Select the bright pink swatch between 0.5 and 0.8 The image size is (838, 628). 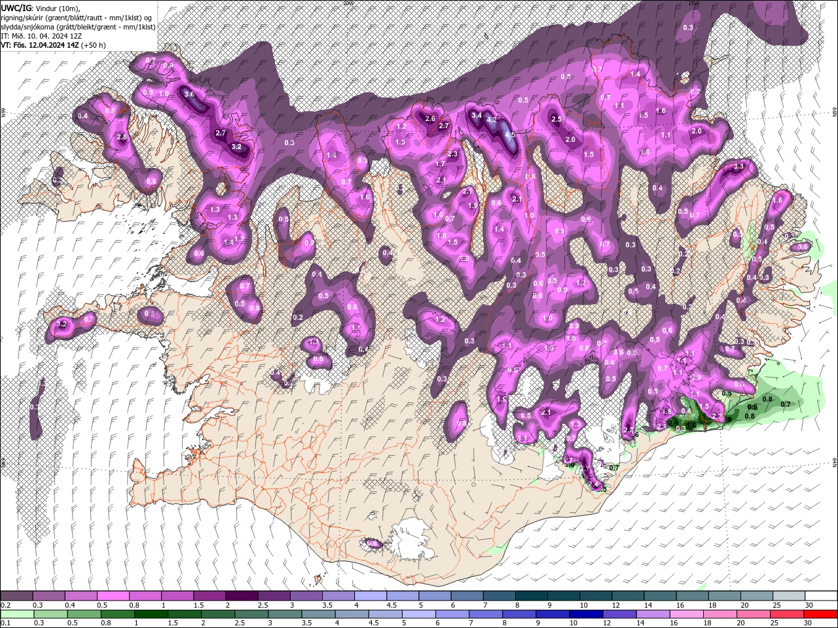pos(113,596)
